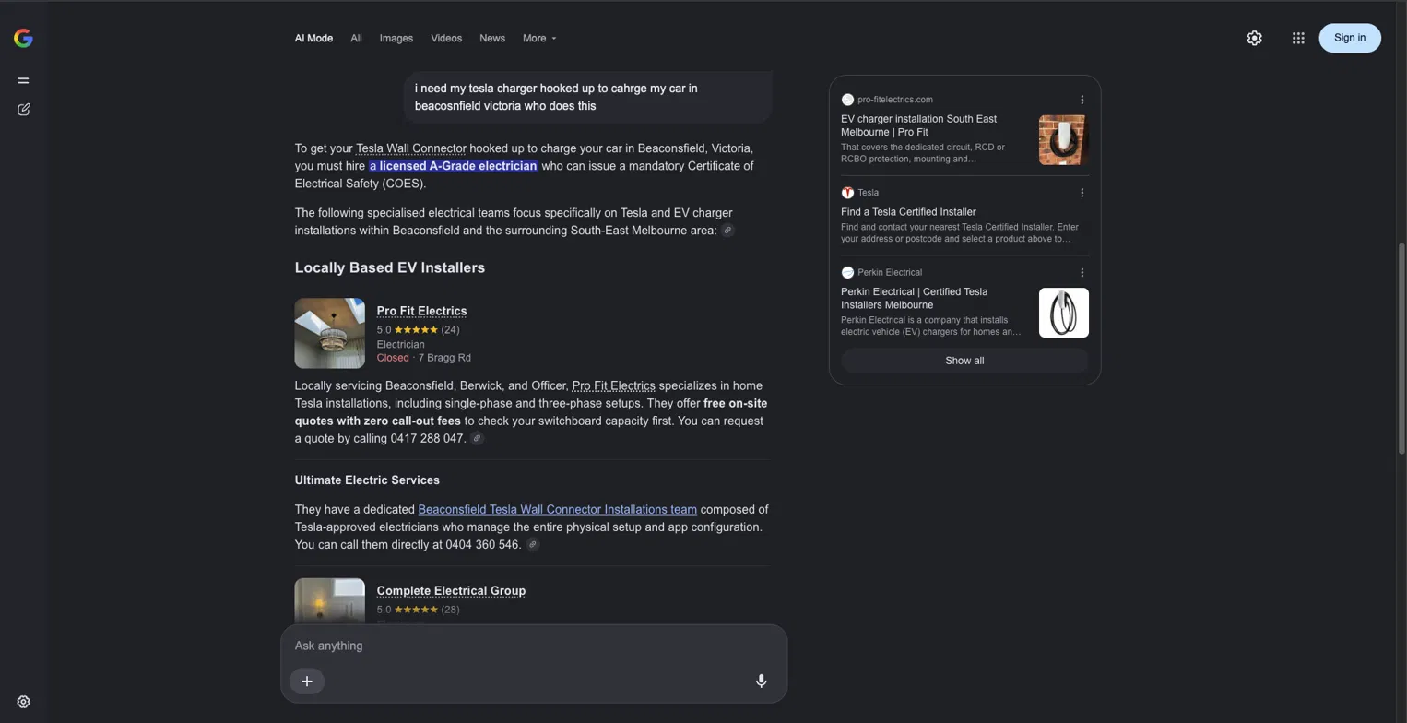This screenshot has width=1407, height=723.
Task: Open Beaconsfield Tesla Wall Connector Installations team link
Action: click(557, 509)
